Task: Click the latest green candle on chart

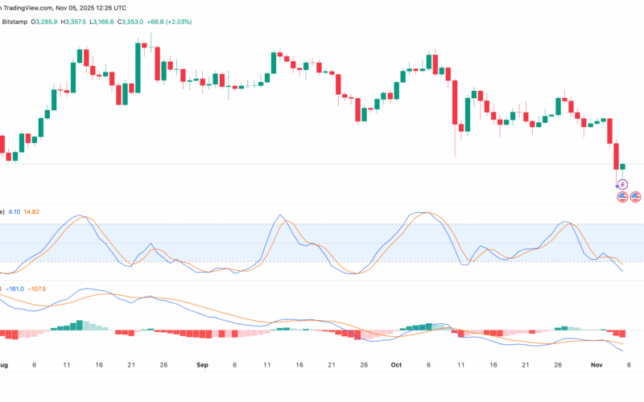Action: click(622, 166)
